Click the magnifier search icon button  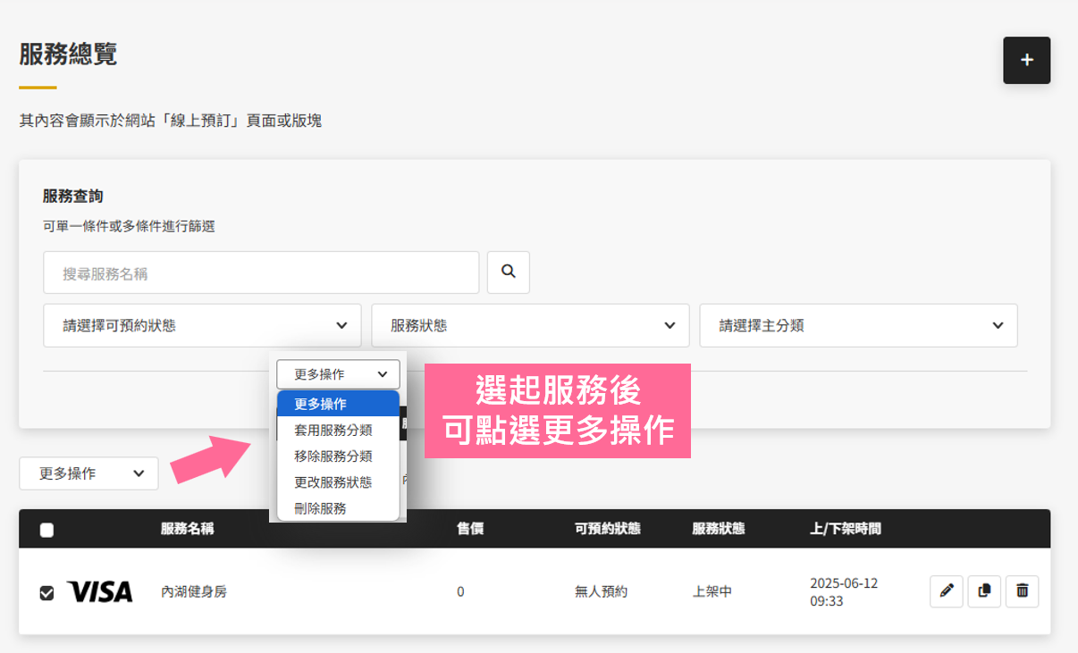[x=509, y=272]
